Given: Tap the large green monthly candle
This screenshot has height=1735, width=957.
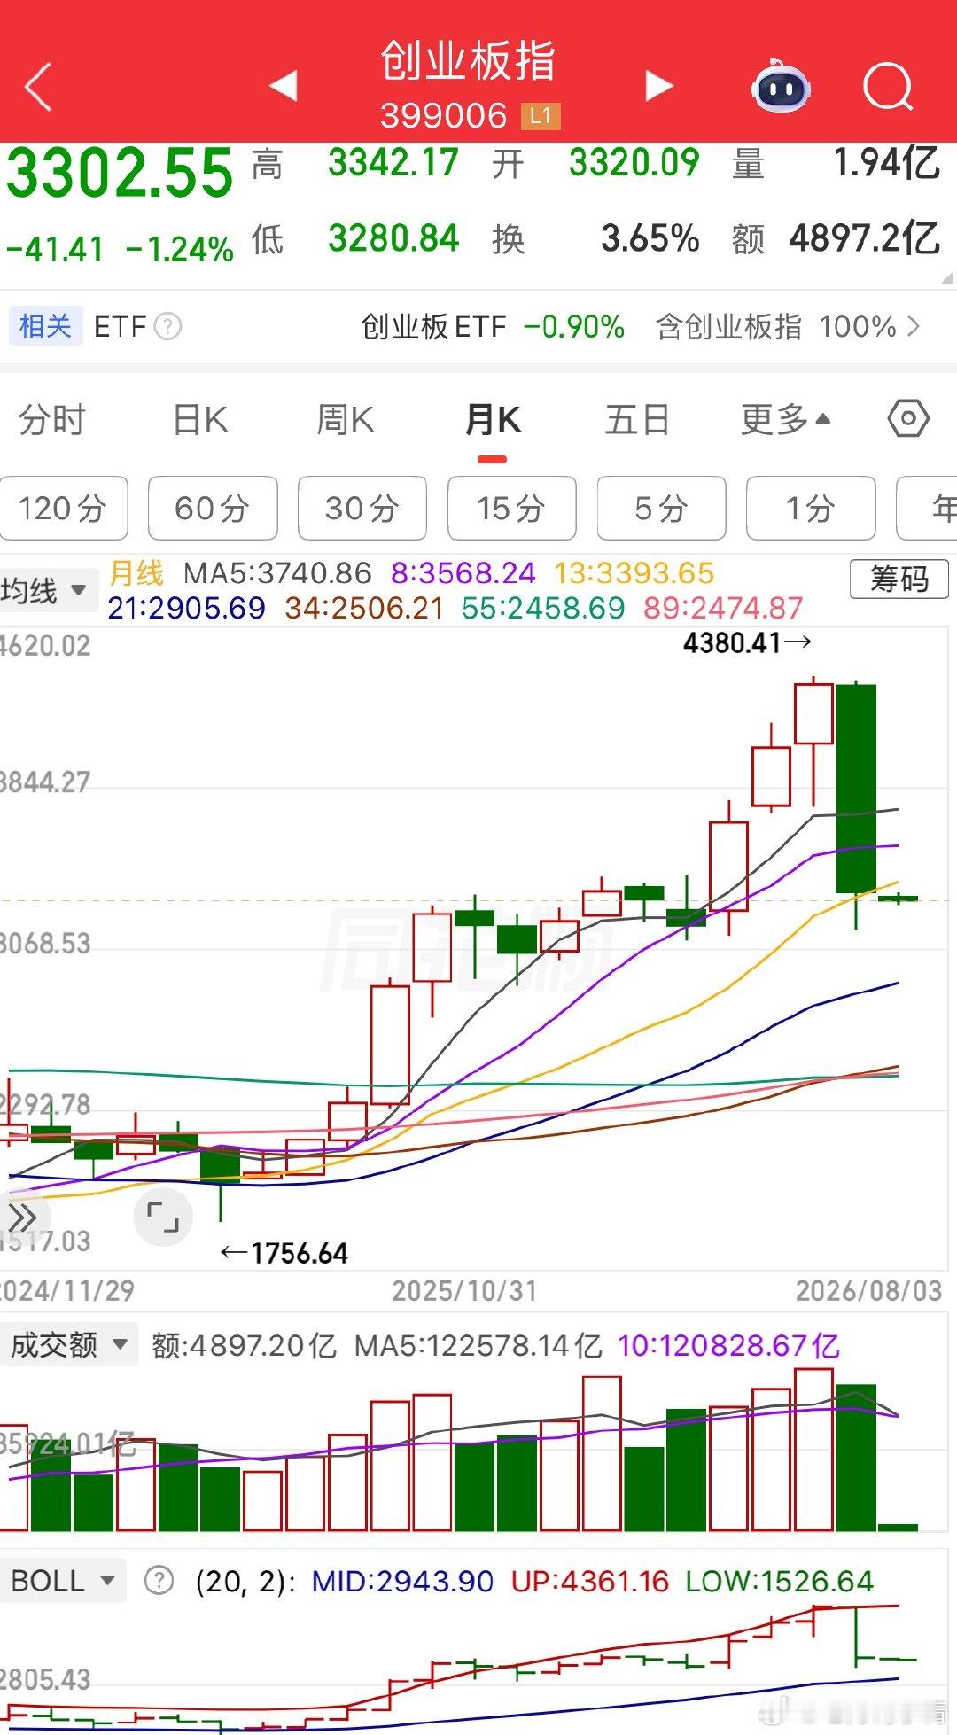Looking at the screenshot, I should (x=856, y=789).
